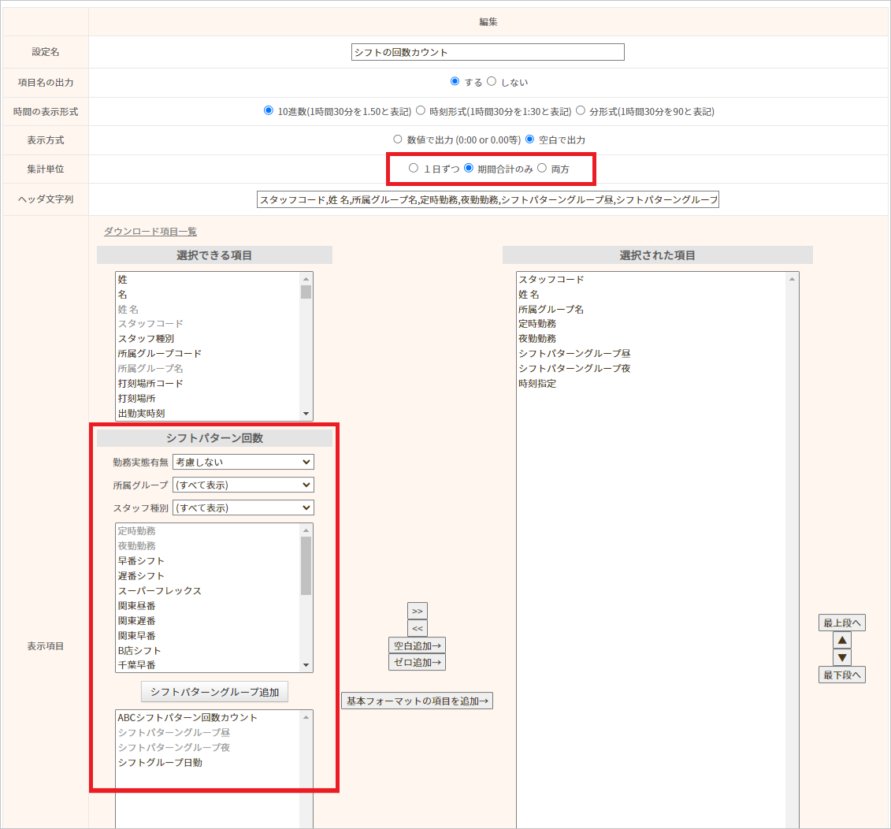The image size is (891, 829).
Task: Select 早番シフト in shift pattern list
Action: 141,561
